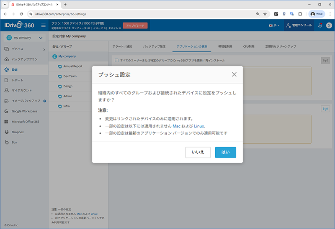Open the hamburger menu next to IDrive logo

coord(43,25)
